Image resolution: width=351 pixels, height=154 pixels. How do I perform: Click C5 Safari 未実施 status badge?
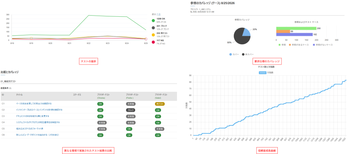point(160,129)
